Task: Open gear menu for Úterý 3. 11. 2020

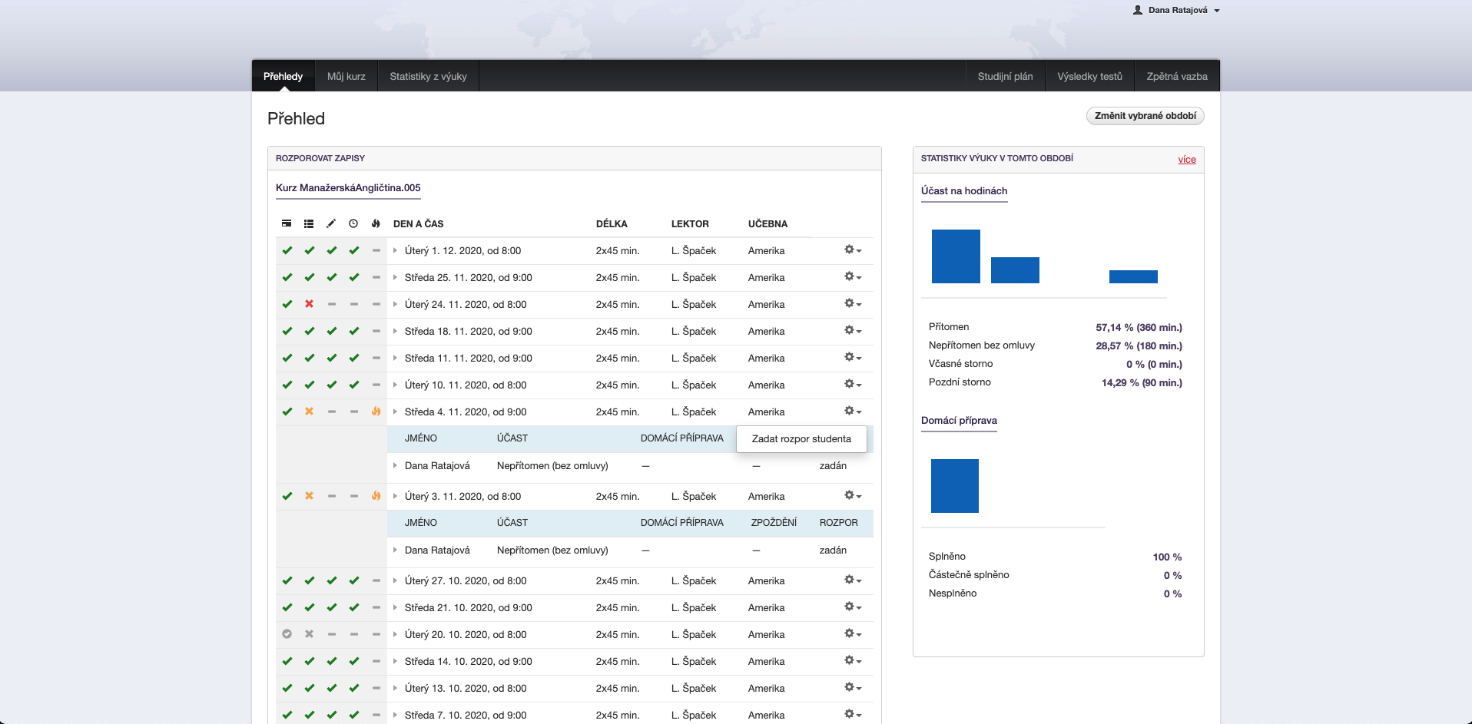Action: coord(853,496)
